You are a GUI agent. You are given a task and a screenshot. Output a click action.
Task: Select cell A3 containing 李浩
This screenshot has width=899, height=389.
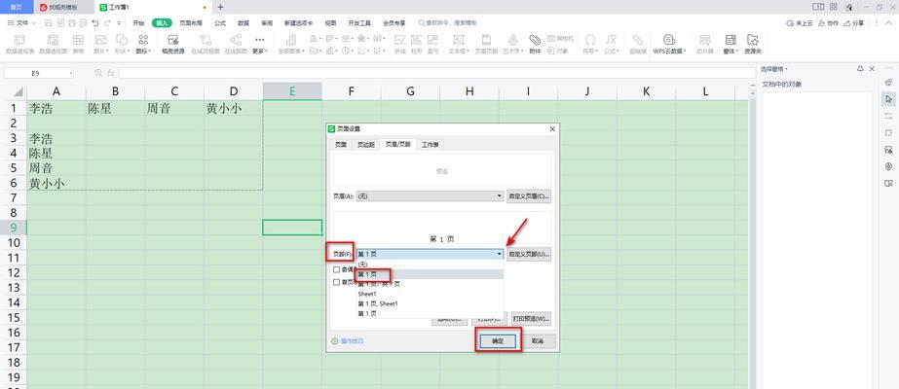tap(56, 138)
